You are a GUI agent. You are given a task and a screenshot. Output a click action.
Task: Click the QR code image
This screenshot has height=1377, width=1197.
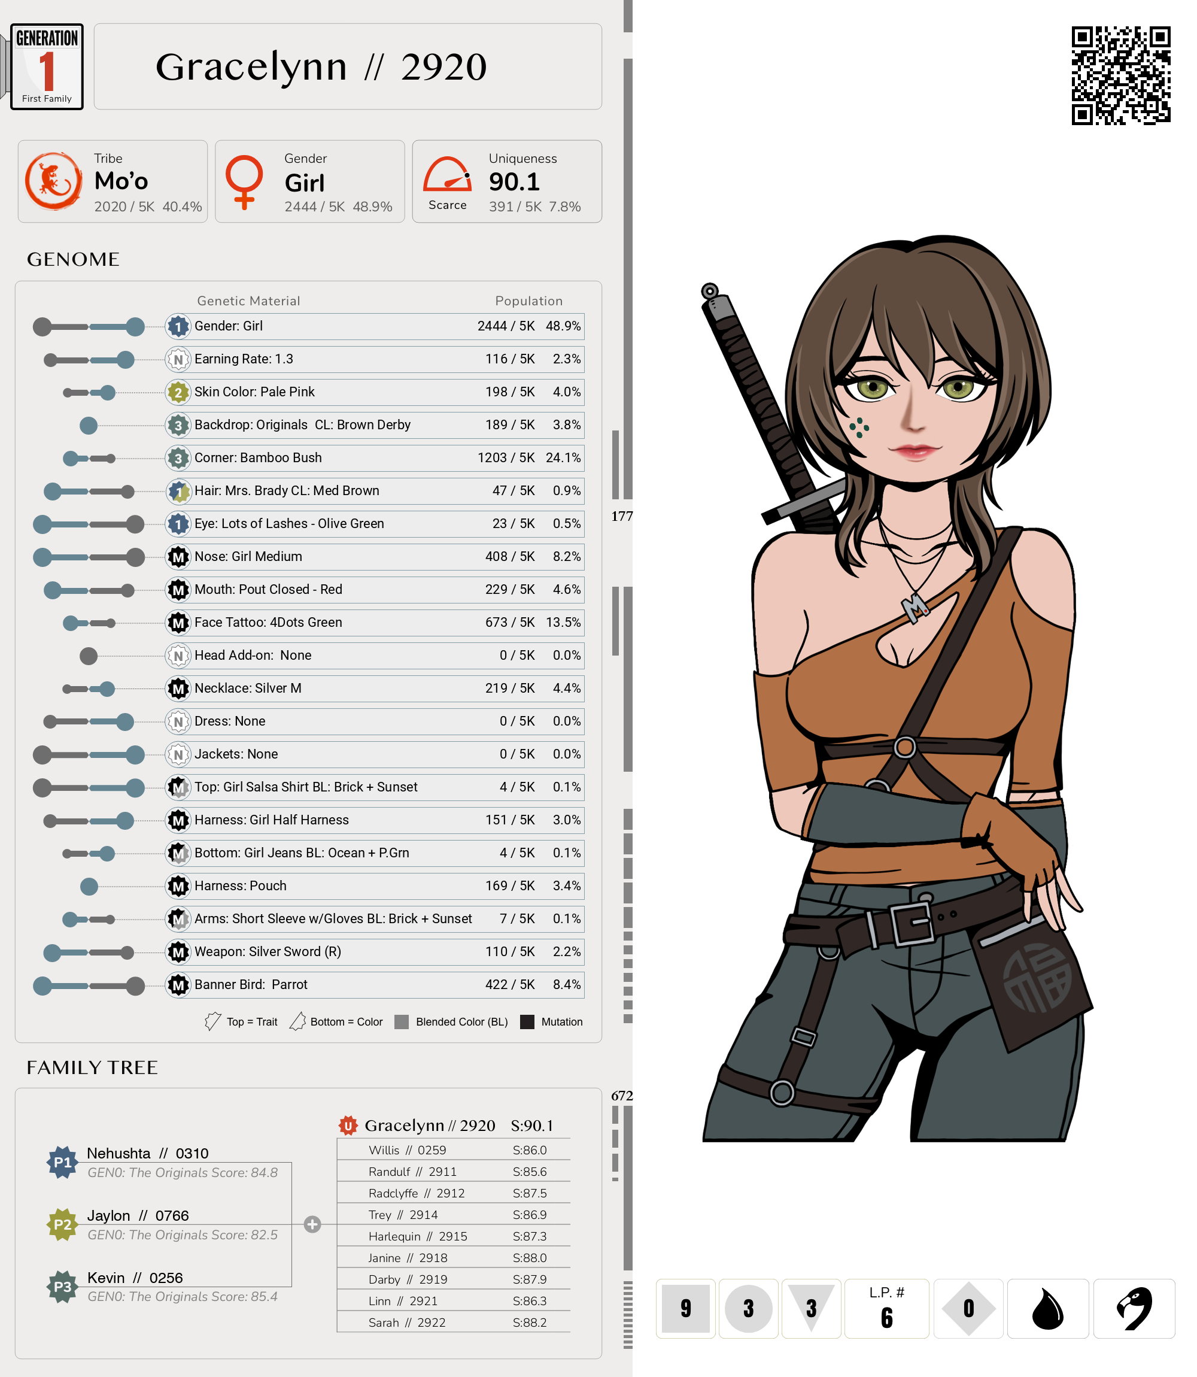coord(1120,75)
